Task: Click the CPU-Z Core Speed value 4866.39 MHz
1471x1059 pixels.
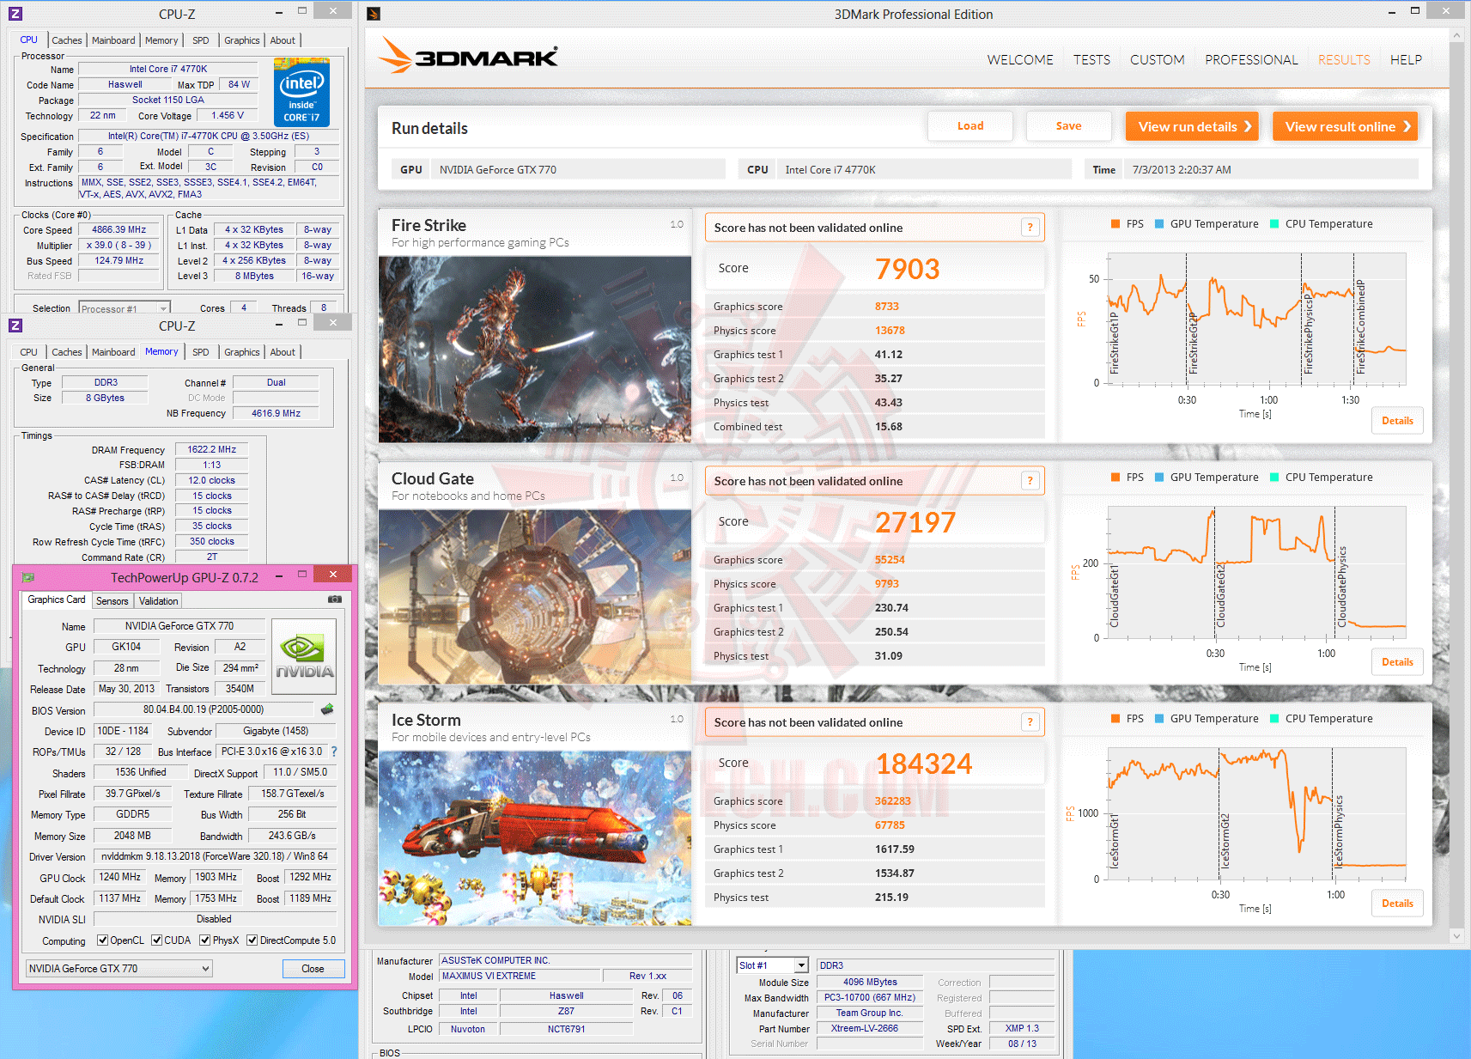Action: [x=119, y=230]
